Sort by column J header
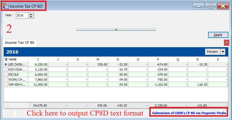The height and width of the screenshot is (120, 232). click(58, 59)
